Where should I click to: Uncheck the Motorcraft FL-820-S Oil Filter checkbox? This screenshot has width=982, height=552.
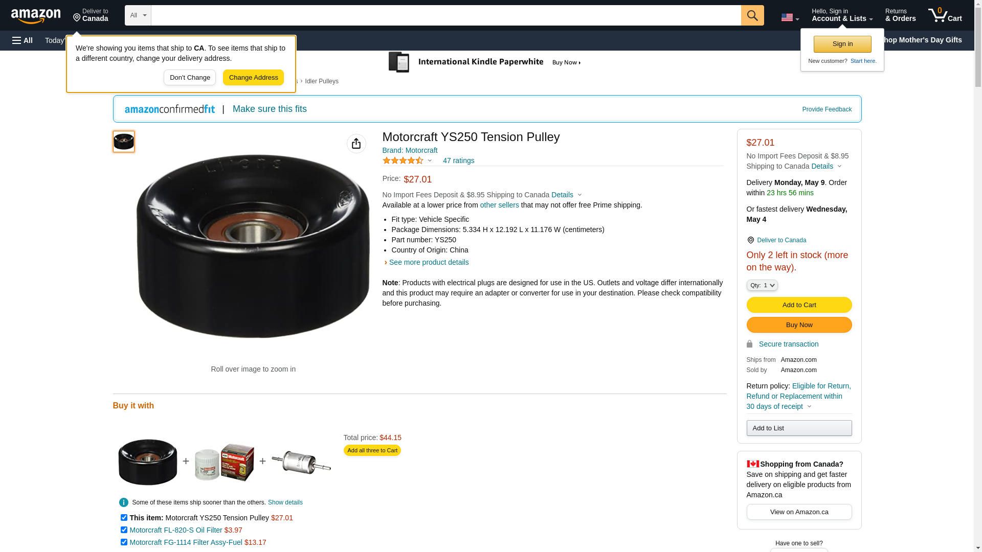[x=124, y=530]
